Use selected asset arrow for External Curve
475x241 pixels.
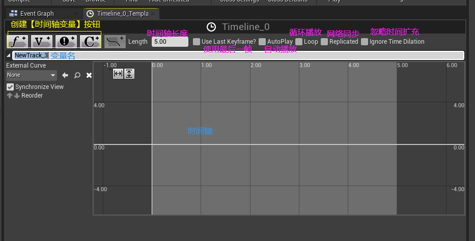click(65, 75)
